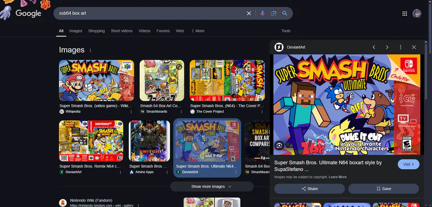432x207 pixels.
Task: Open options for Remix N64 DeviantArt result
Action: (x=120, y=172)
